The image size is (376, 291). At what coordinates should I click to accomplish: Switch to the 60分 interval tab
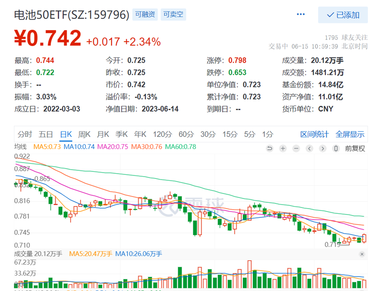coord(186,134)
